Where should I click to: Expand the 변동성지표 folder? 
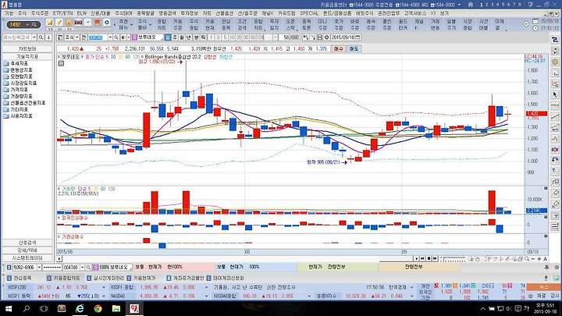coord(19,70)
